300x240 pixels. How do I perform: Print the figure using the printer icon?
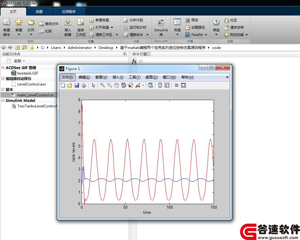(x=84, y=85)
